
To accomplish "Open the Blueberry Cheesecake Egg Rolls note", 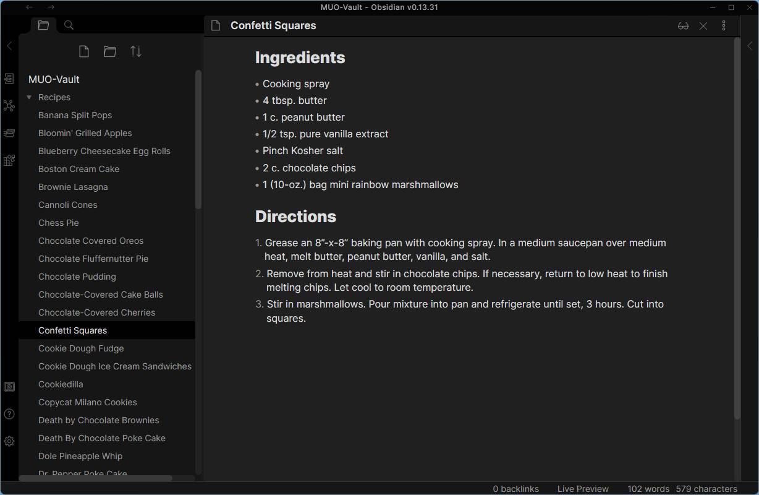I will [x=107, y=151].
